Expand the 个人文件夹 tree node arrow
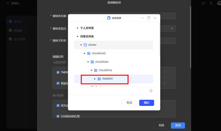The image size is (221, 131). (x=77, y=28)
